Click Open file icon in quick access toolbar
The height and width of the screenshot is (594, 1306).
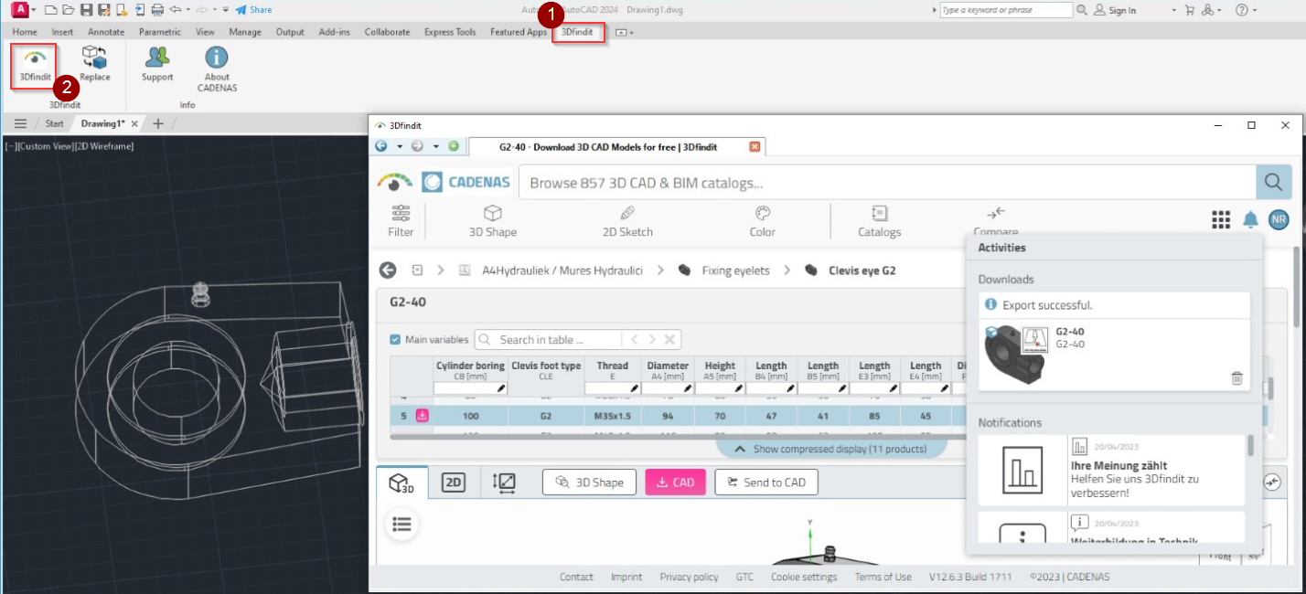click(x=69, y=10)
